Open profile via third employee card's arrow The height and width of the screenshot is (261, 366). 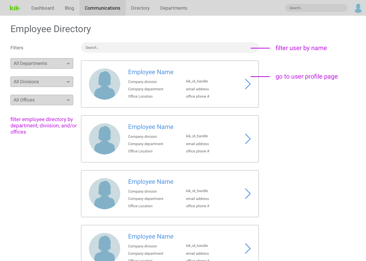tap(248, 194)
